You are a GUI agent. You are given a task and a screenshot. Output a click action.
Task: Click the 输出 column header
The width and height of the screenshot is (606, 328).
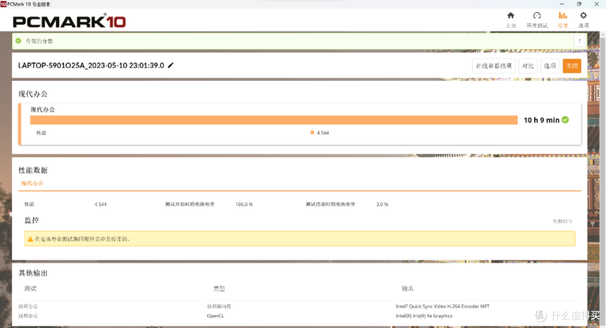tap(407, 289)
